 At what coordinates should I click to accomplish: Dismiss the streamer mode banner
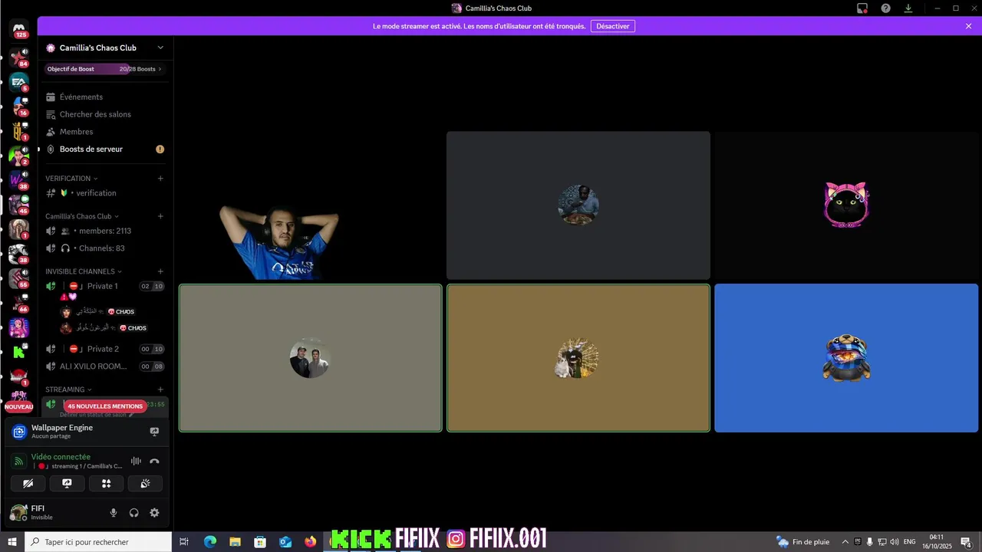coord(968,26)
